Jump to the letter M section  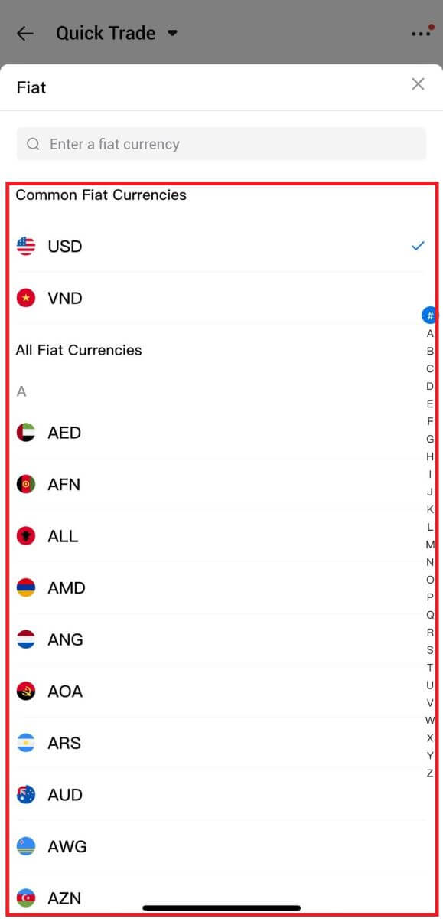(428, 545)
